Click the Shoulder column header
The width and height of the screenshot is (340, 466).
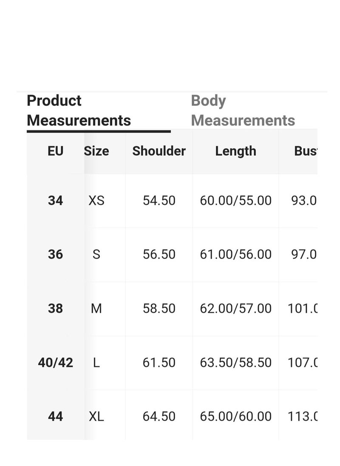(x=159, y=151)
